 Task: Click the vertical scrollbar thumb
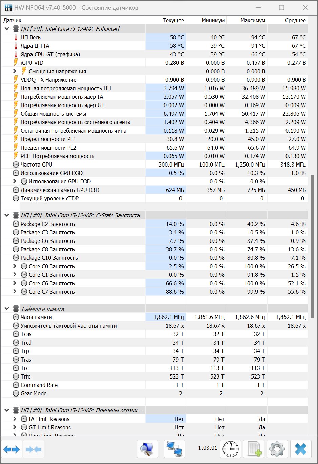click(312, 247)
